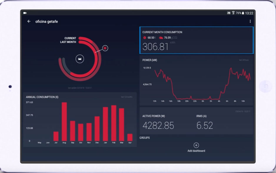Click the Add dashboard label

pos(196,151)
